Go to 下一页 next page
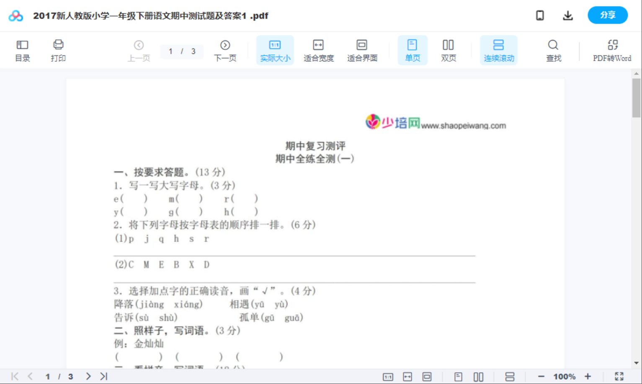 click(x=225, y=50)
